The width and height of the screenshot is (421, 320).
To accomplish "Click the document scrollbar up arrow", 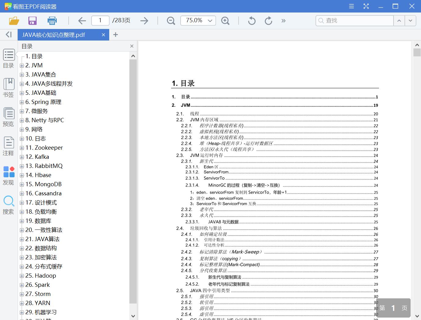I will click(x=417, y=45).
